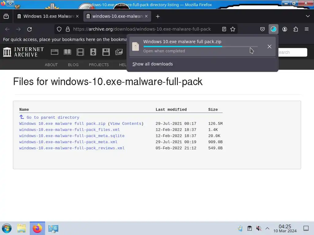Reload the current page

[29, 29]
